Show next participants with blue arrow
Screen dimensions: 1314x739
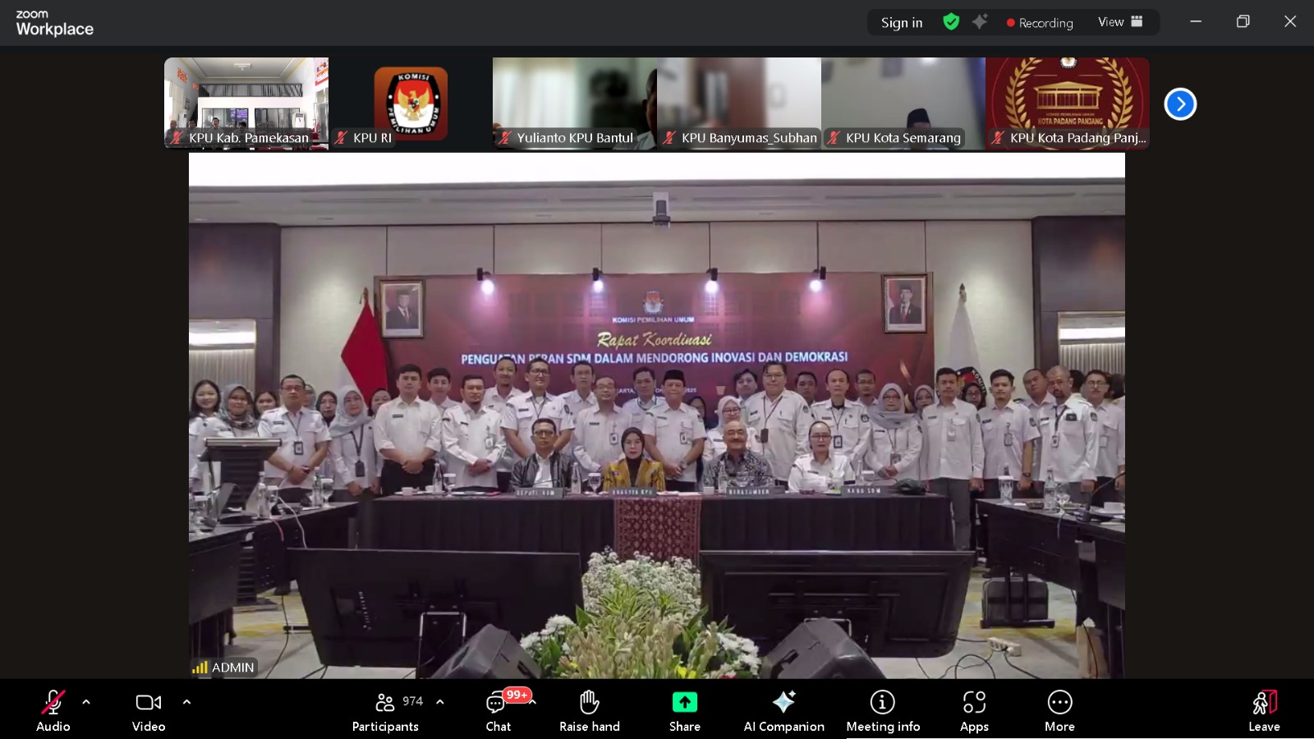point(1180,104)
